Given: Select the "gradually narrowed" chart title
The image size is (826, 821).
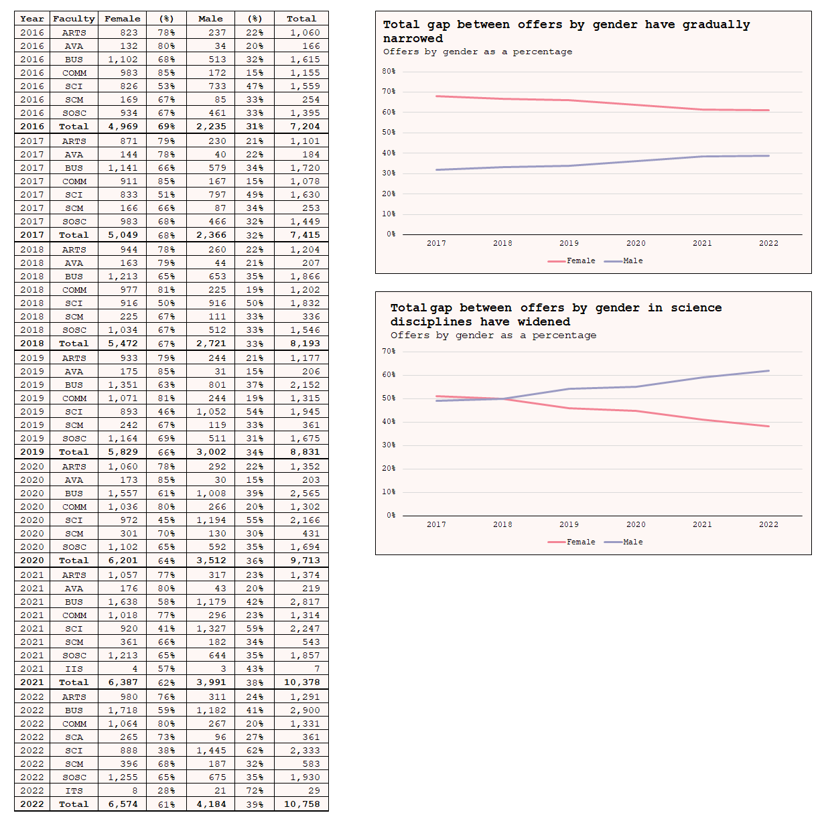Looking at the screenshot, I should point(566,31).
